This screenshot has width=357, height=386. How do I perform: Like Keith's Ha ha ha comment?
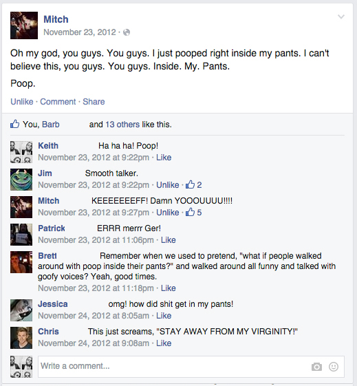[x=164, y=158]
